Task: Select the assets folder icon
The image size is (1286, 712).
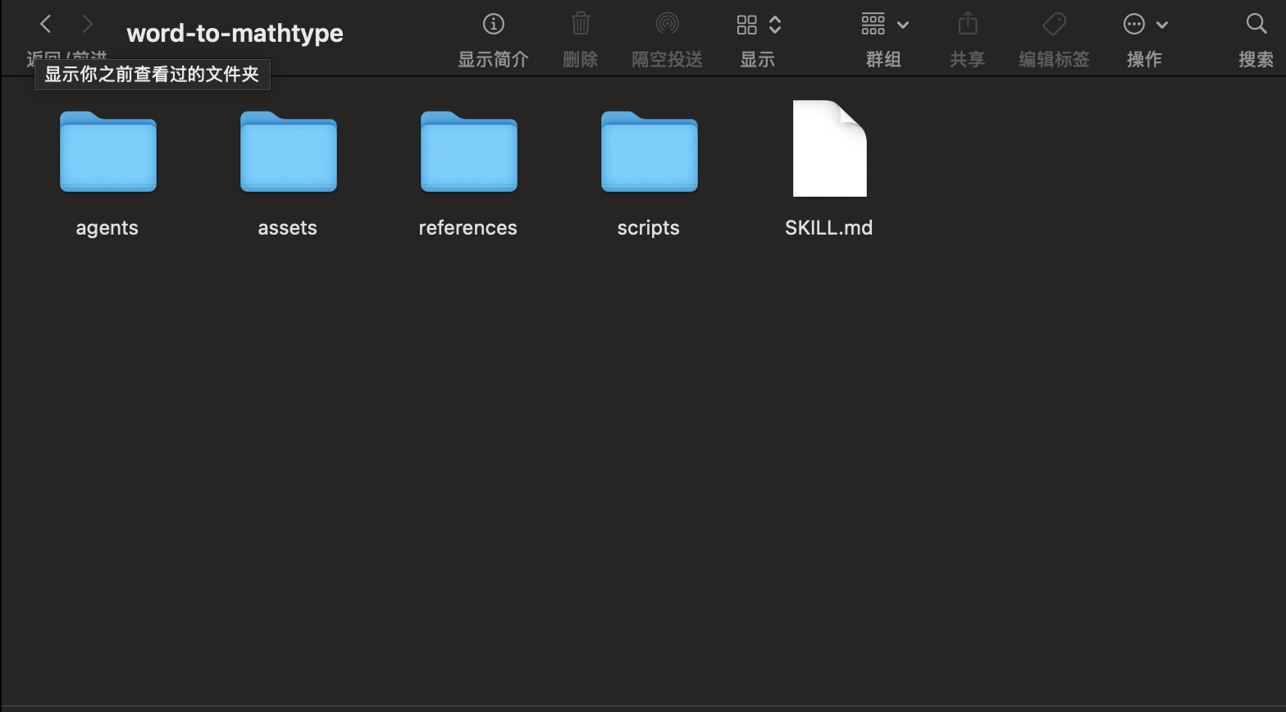Action: [x=289, y=152]
